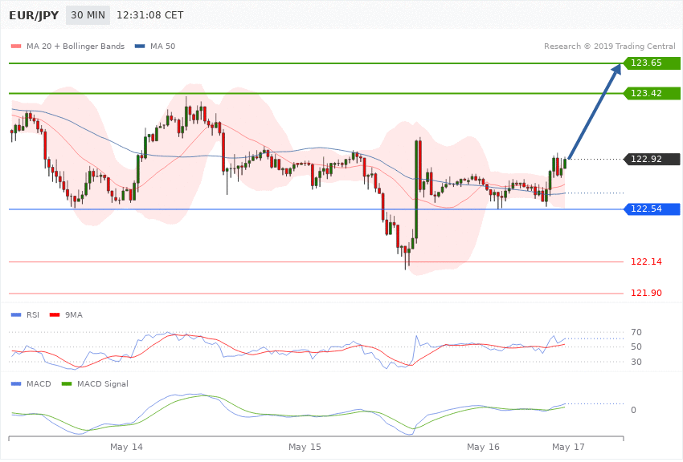Click the RSI 50 level label

click(636, 346)
